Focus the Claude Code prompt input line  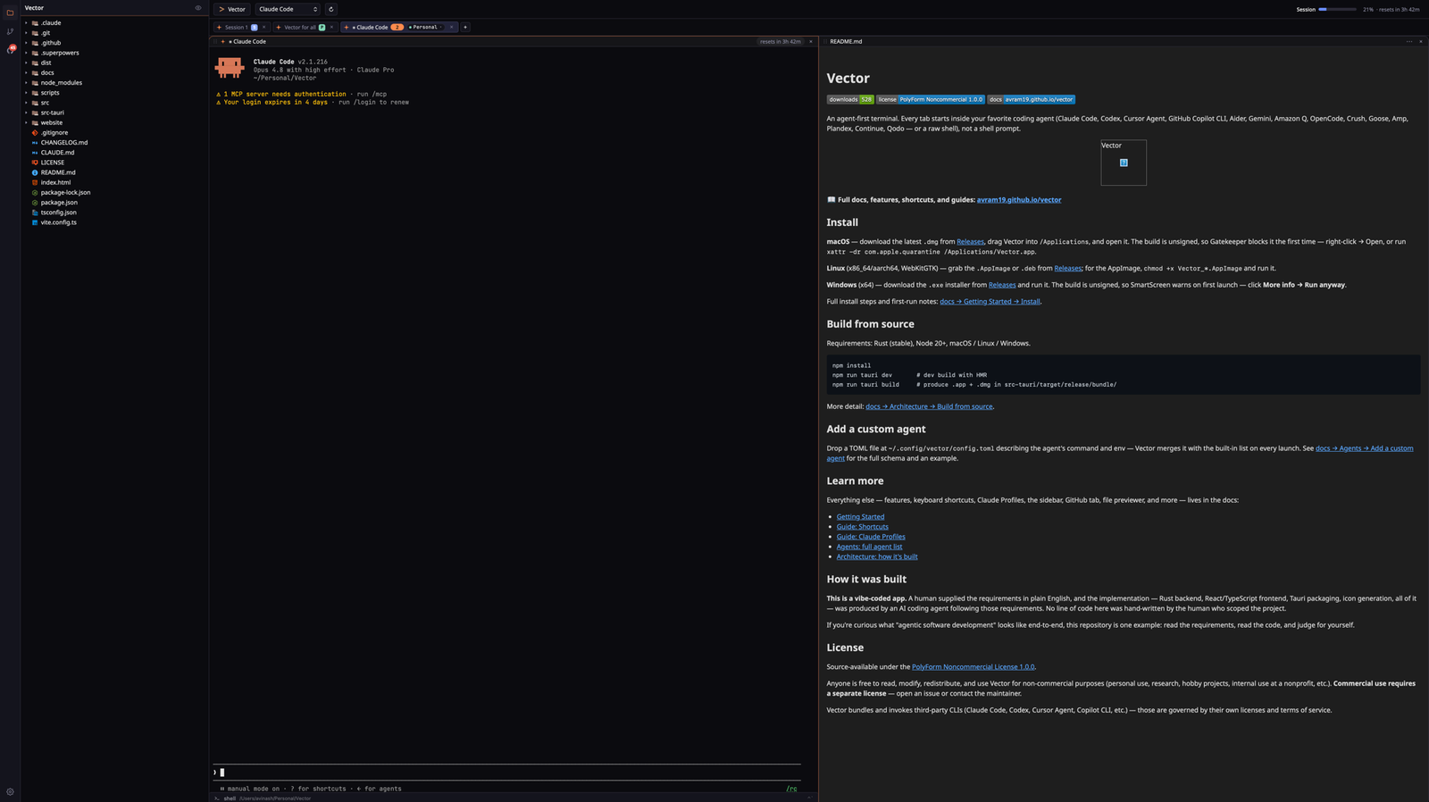(506, 773)
